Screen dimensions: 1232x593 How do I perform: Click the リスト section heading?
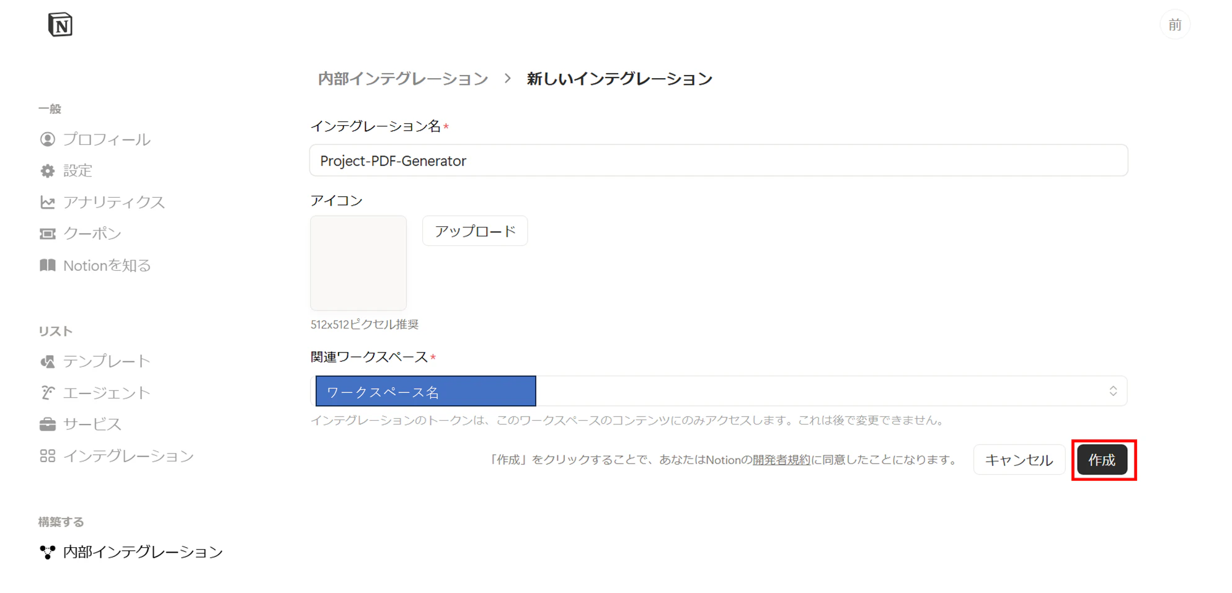coord(56,332)
